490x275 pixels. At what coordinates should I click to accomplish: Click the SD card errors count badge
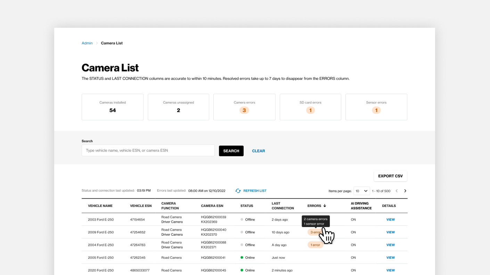(x=310, y=110)
